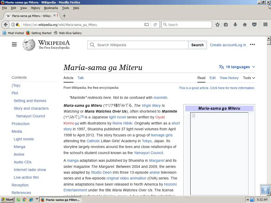
Task: Jump to Plot section in contents
Action: 15,93
